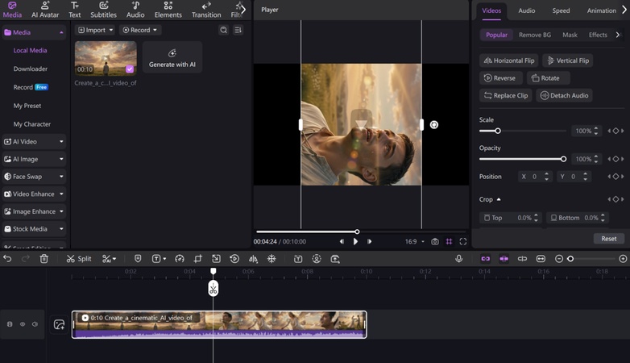The width and height of the screenshot is (630, 363).
Task: Open the Import dropdown
Action: [95, 30]
